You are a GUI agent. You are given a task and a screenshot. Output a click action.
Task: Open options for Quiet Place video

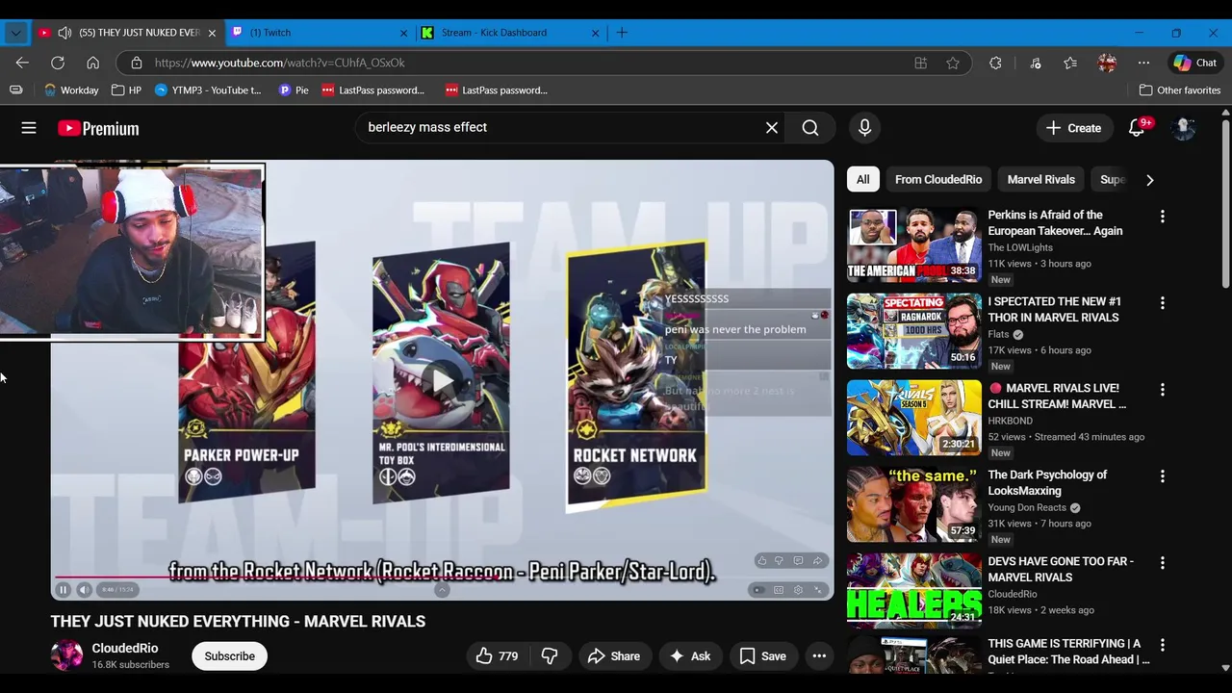click(1162, 645)
